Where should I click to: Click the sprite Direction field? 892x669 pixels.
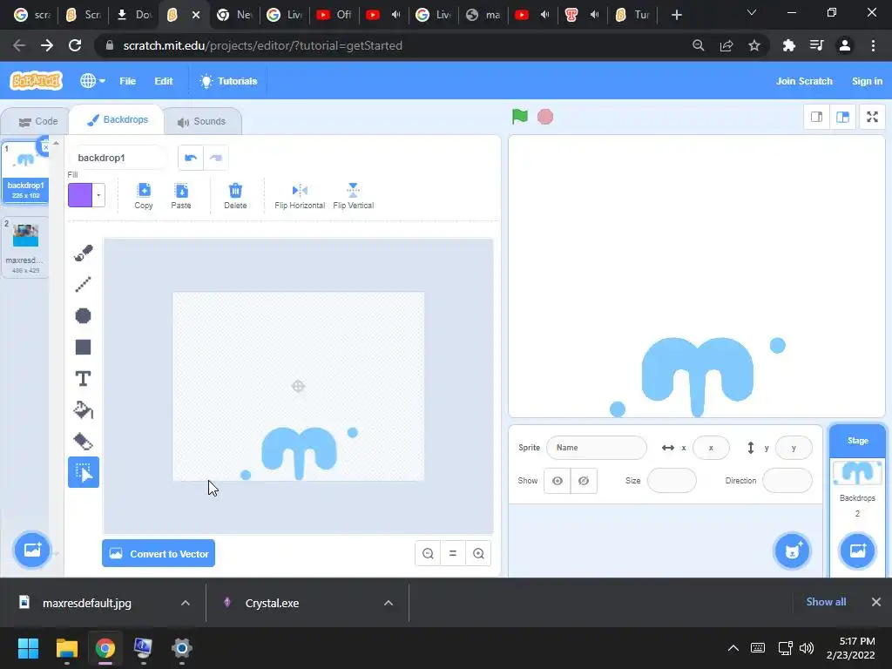pos(787,481)
